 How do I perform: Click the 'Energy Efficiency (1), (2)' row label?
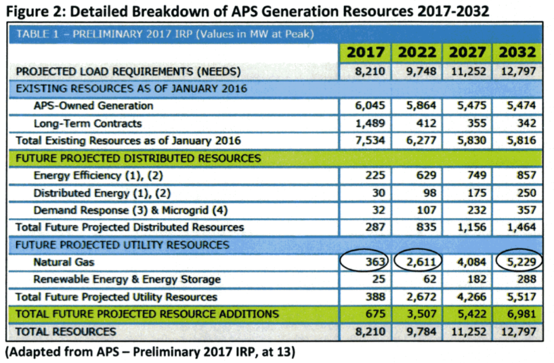(98, 175)
